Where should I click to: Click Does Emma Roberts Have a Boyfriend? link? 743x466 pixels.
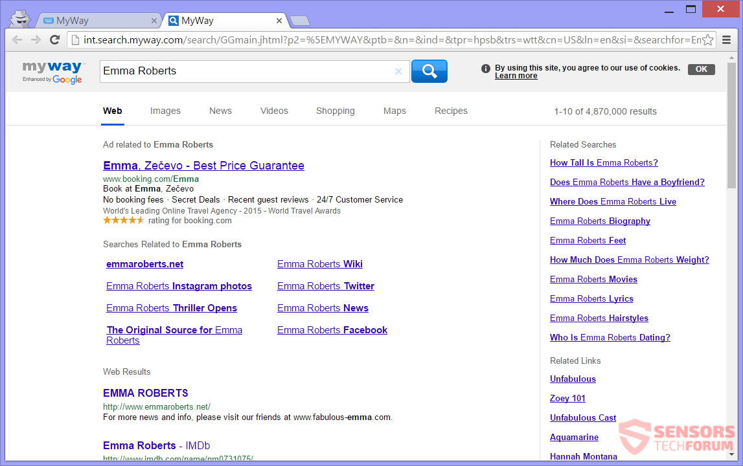click(x=627, y=183)
